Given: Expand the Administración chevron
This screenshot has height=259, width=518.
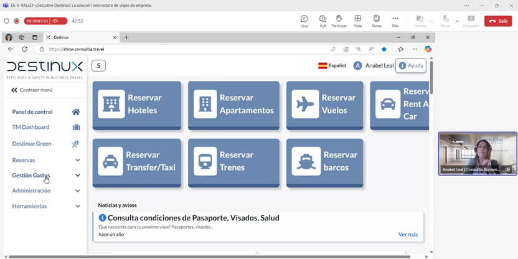Looking at the screenshot, I should pyautogui.click(x=78, y=191).
